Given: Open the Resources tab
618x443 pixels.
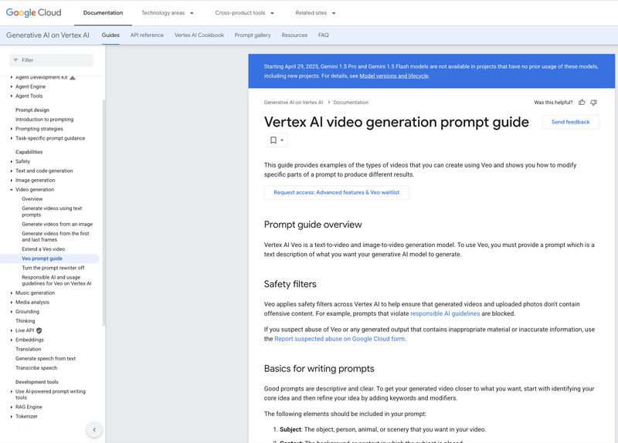Looking at the screenshot, I should coord(294,35).
